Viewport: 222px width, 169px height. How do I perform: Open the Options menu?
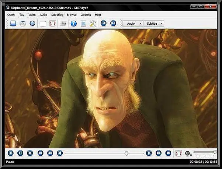click(x=86, y=15)
